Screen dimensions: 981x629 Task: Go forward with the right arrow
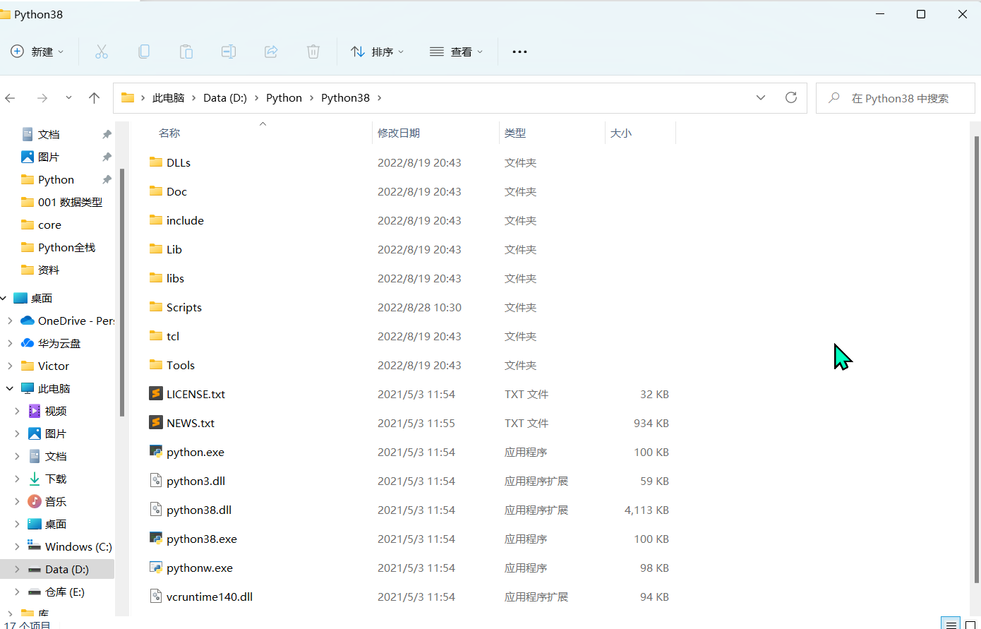coord(42,98)
